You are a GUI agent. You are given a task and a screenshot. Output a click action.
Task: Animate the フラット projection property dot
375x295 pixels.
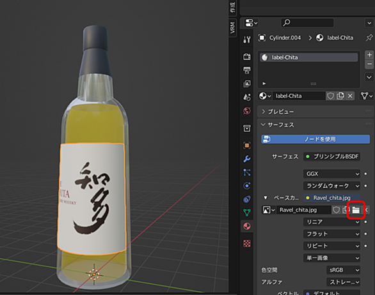(365, 234)
